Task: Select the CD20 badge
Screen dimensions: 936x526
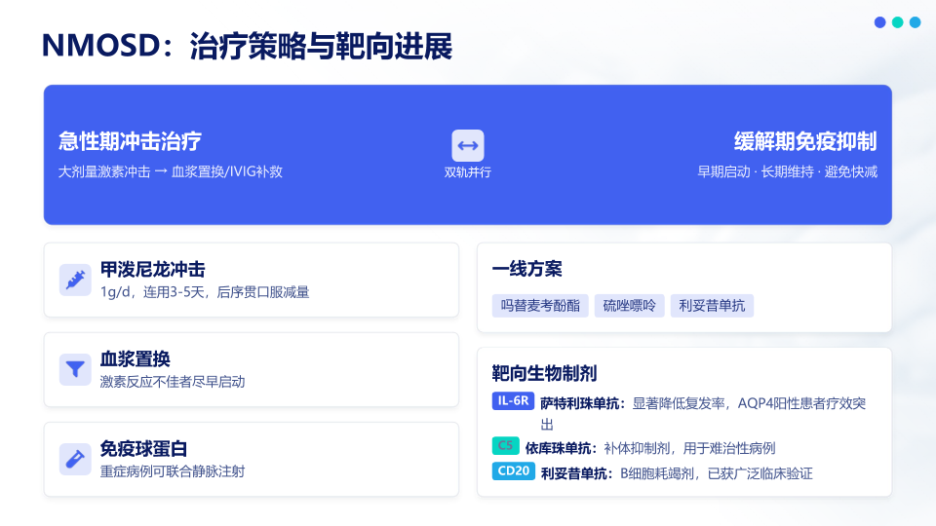Action: (514, 471)
